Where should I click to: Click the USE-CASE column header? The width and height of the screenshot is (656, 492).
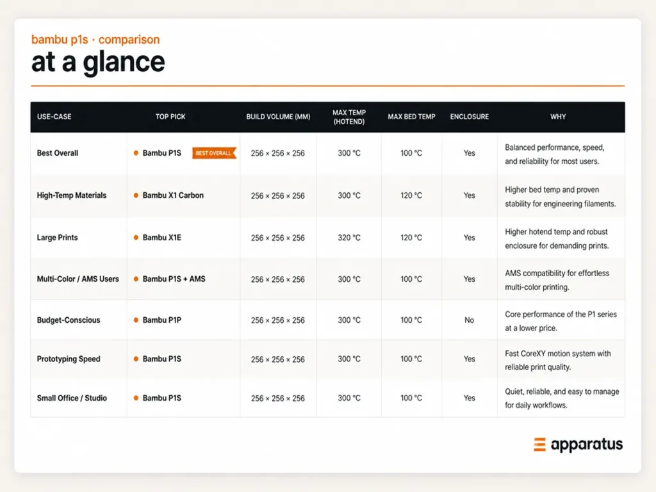(54, 117)
